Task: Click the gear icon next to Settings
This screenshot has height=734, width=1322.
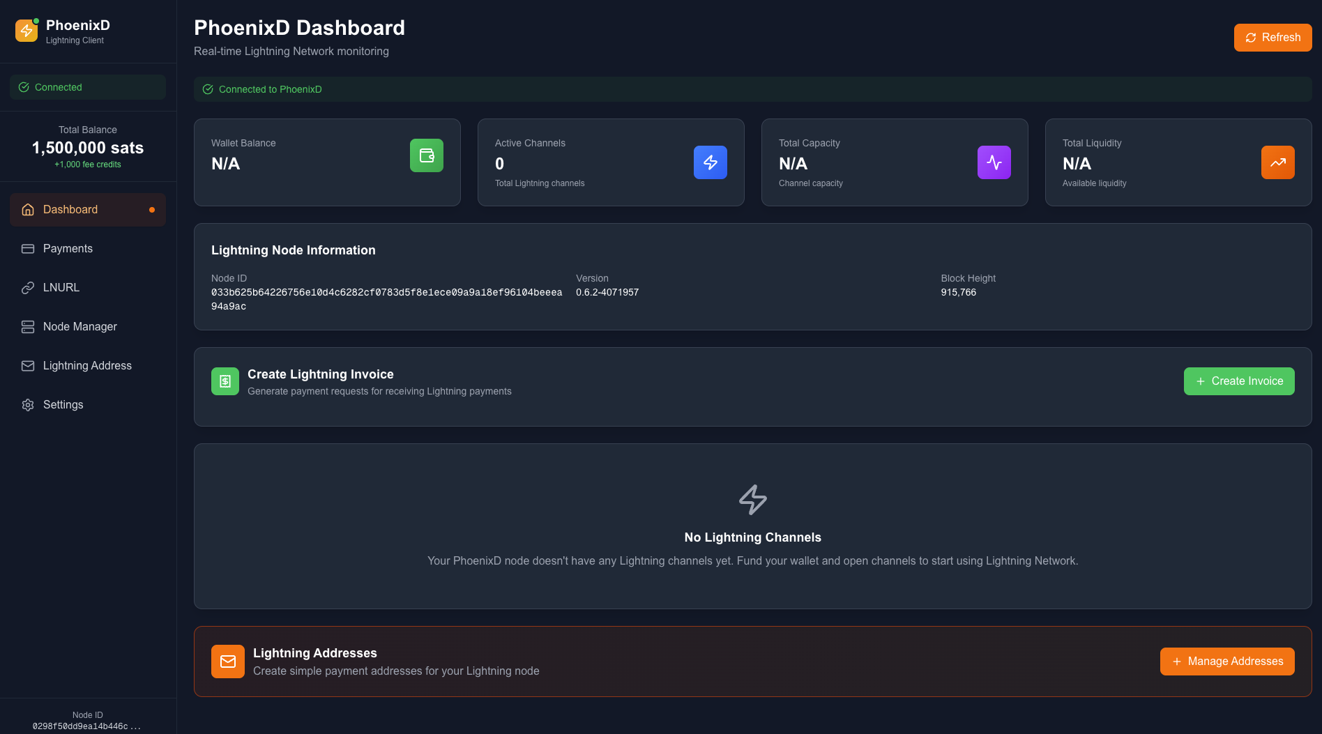Action: [28, 405]
